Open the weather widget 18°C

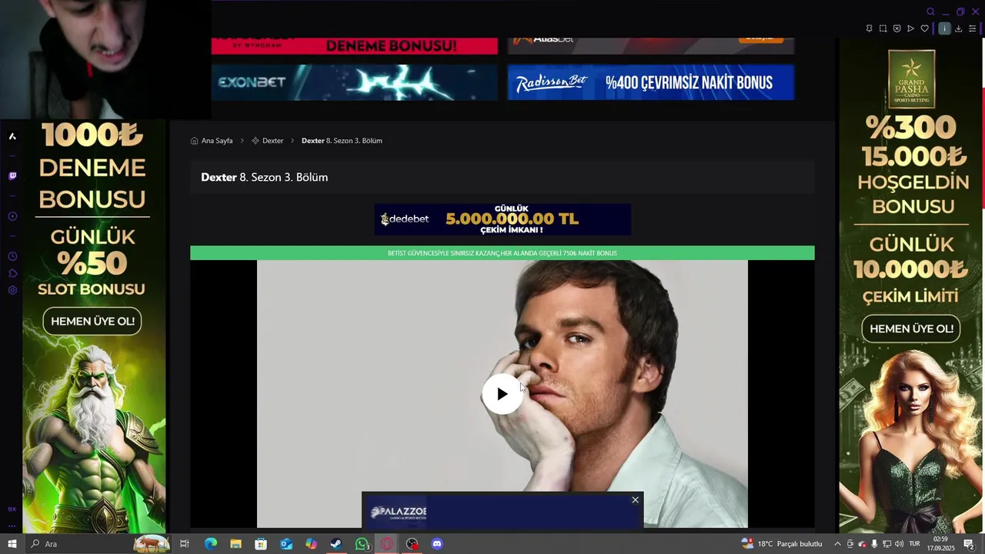click(x=782, y=544)
